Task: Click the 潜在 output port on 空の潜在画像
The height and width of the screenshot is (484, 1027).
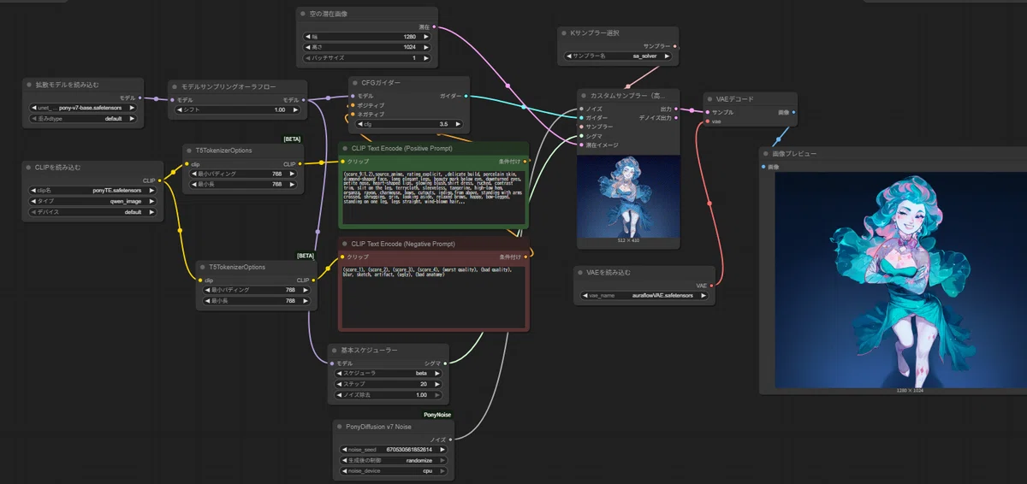Action: click(434, 27)
